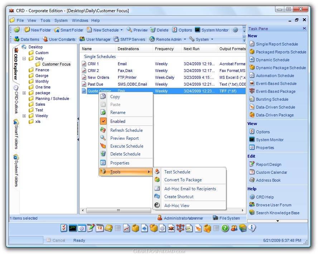Screen dimensions: 318x254
Task: Click the checkbox beside Cancel in the status bar
Action: [x=48, y=240]
